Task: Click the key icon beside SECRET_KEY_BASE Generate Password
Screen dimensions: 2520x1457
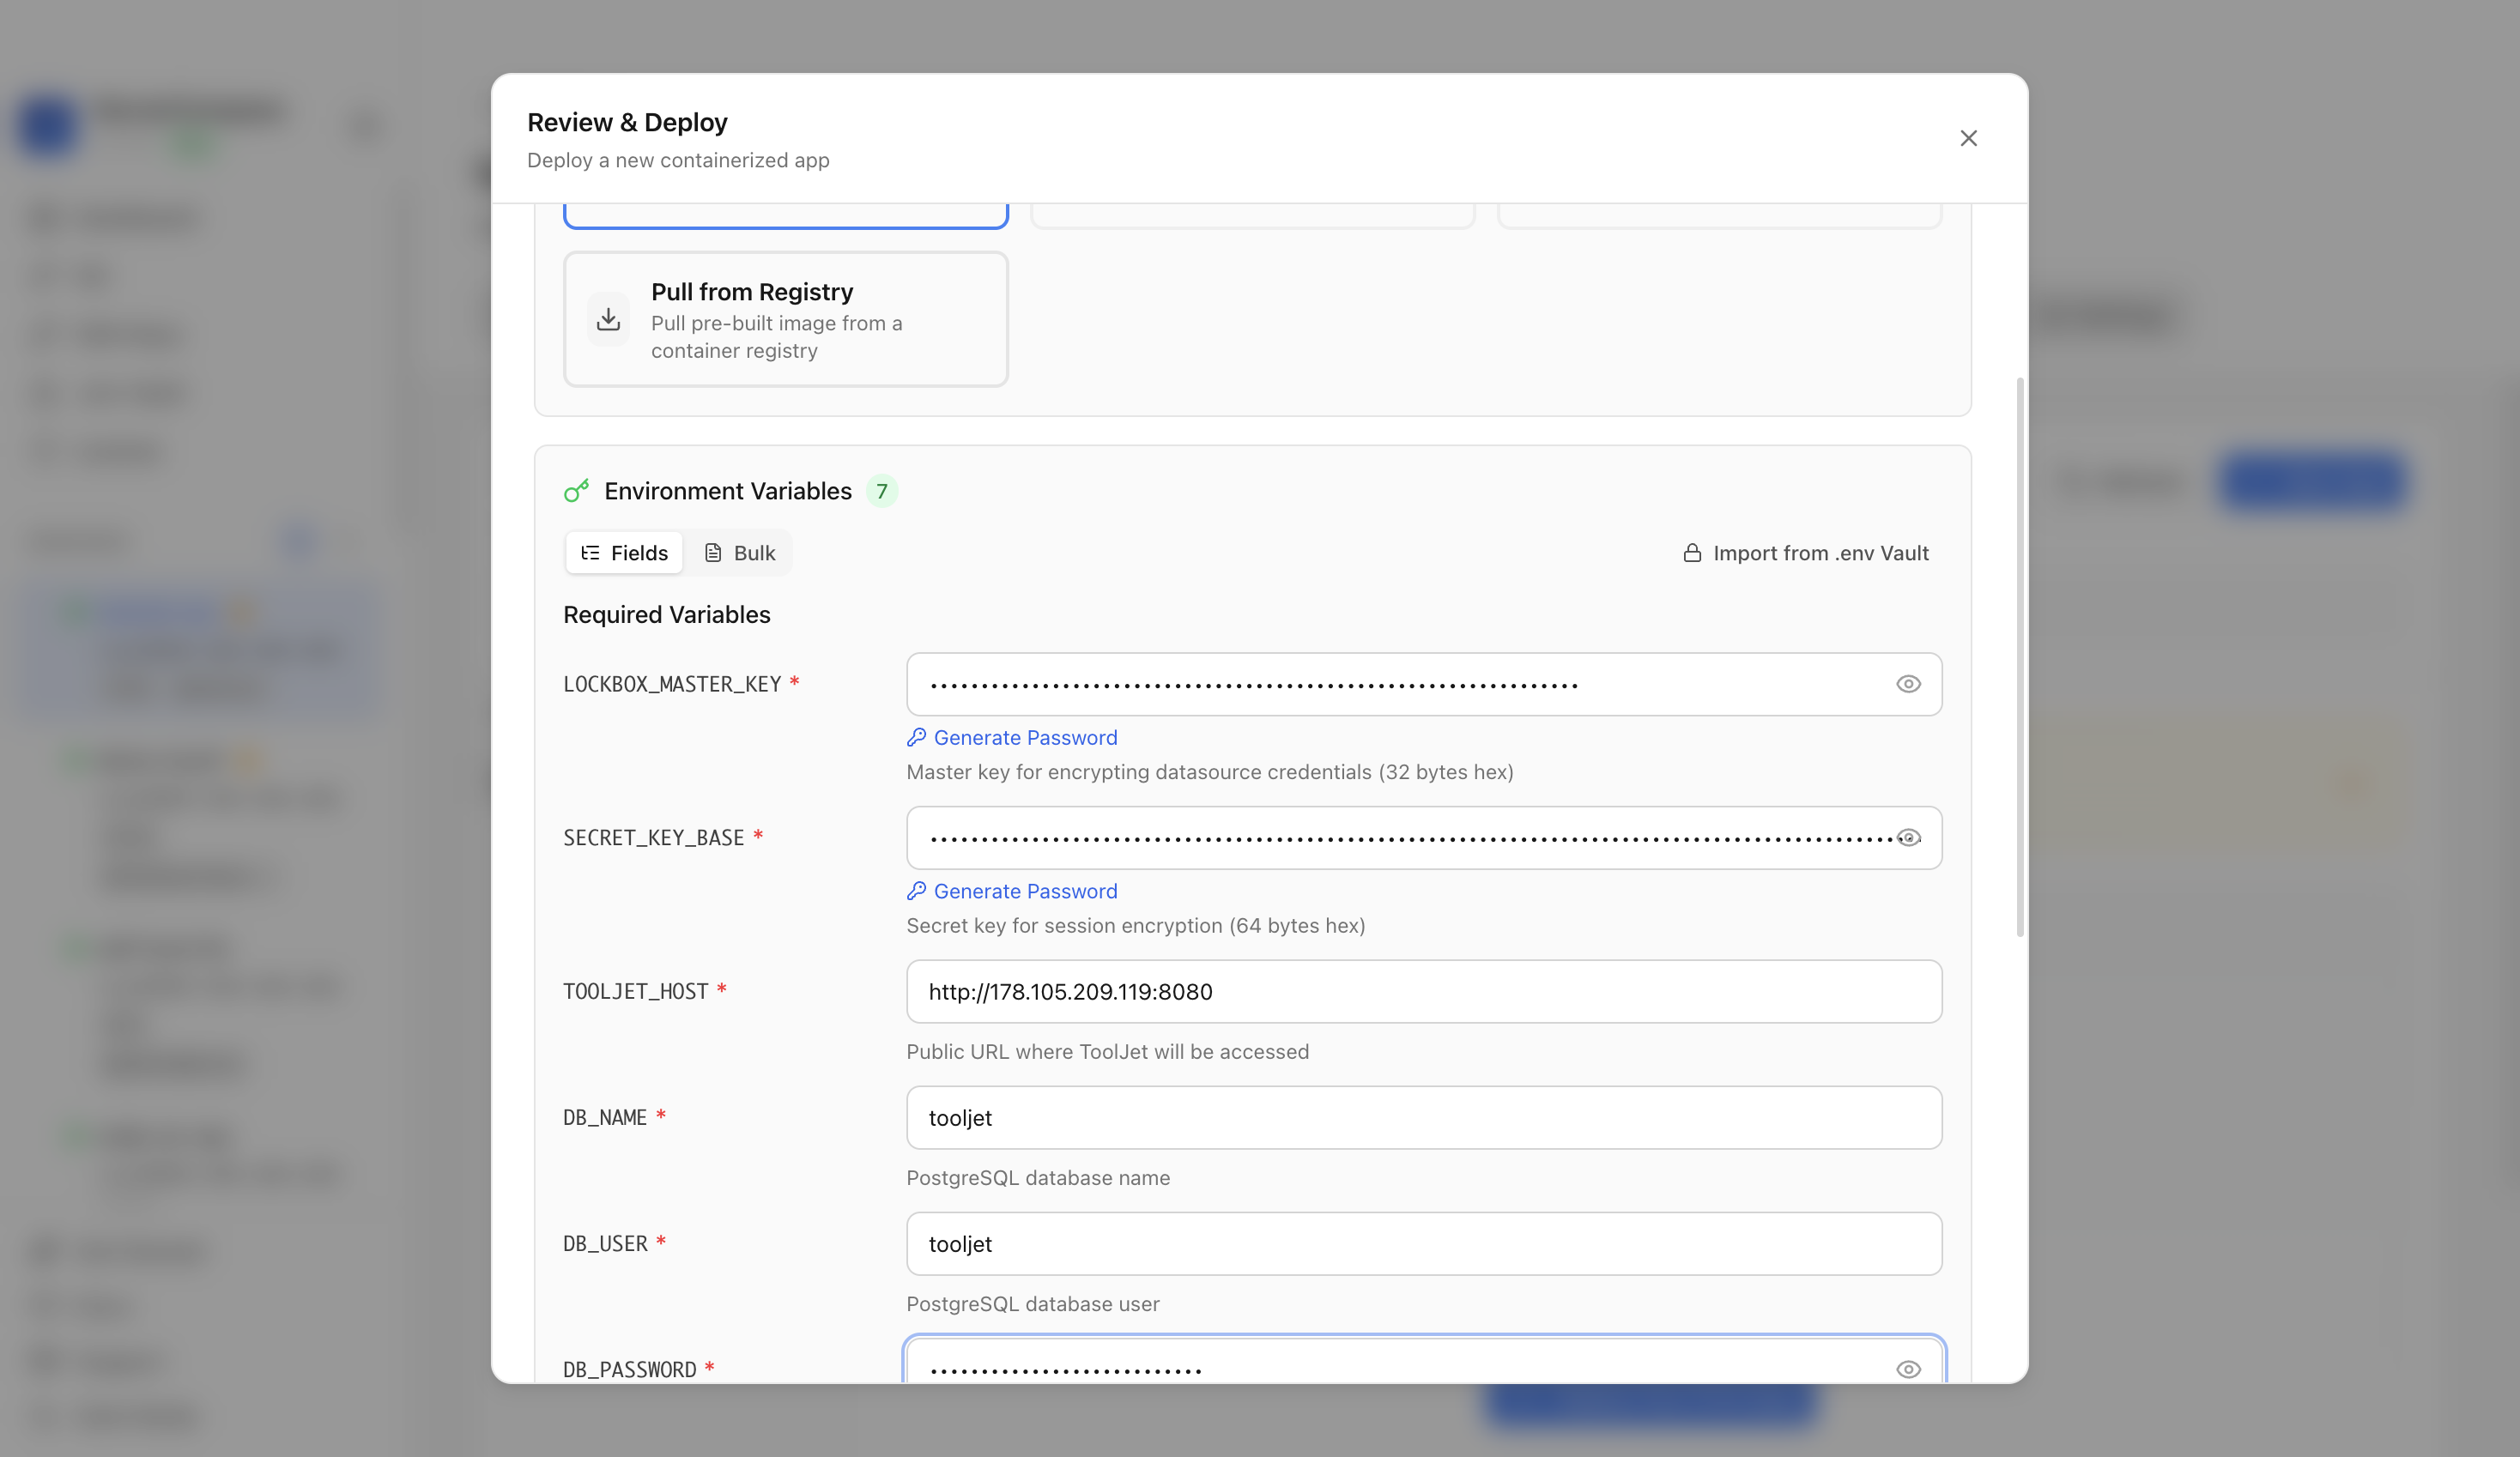Action: click(x=916, y=891)
